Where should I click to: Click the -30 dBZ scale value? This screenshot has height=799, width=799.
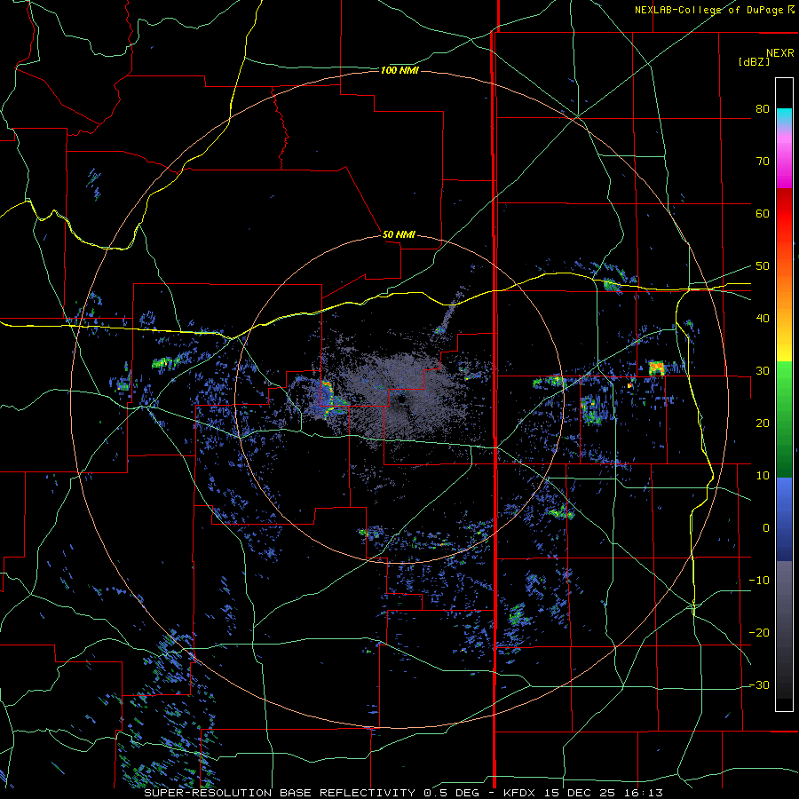pyautogui.click(x=759, y=685)
